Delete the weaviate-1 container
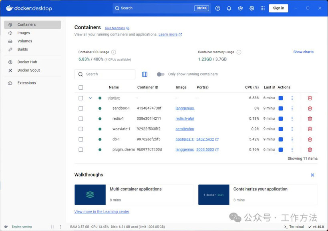328x231 pixels. 310,129
